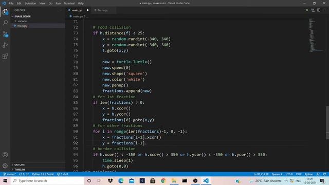Click the Windows Start button

click(x=5, y=180)
